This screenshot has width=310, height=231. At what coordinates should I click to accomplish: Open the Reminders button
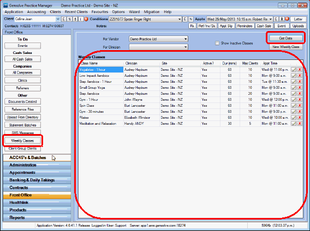245,26
